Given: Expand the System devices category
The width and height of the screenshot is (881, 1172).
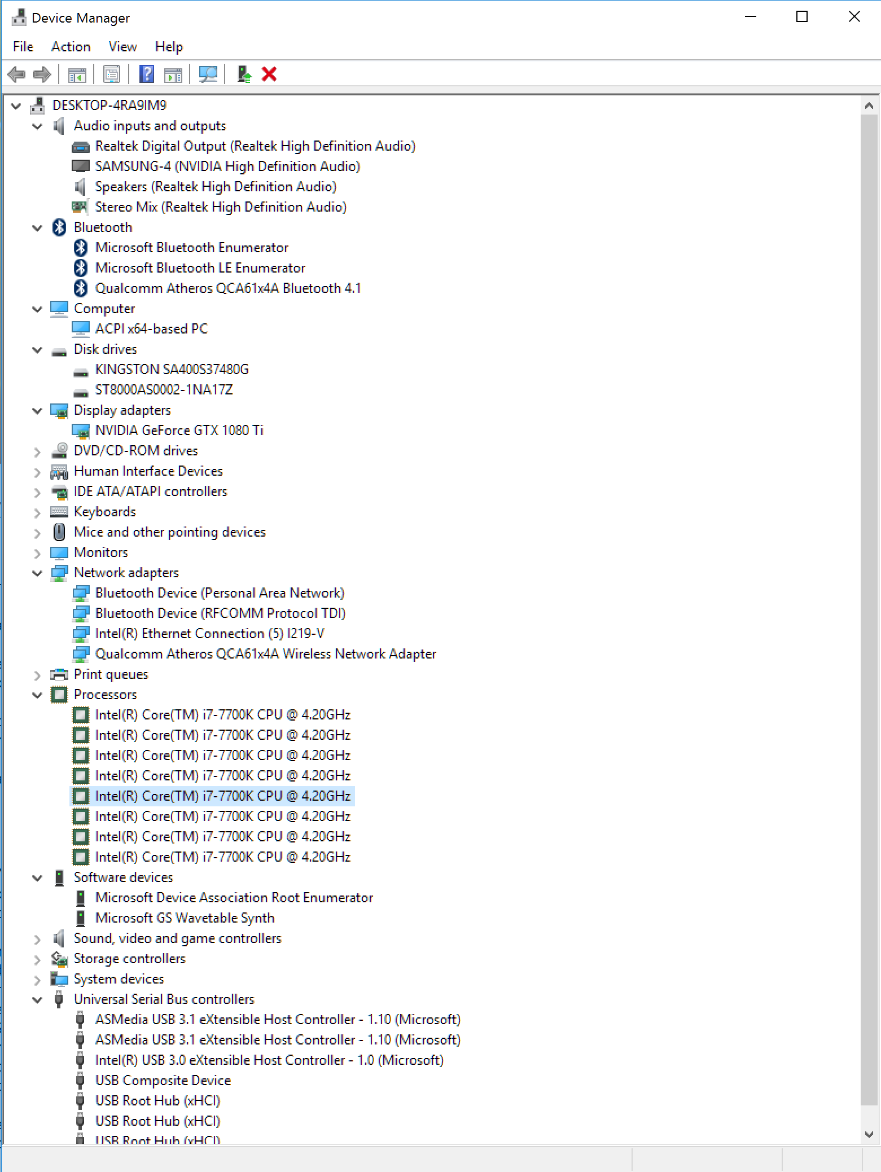Looking at the screenshot, I should click(37, 980).
